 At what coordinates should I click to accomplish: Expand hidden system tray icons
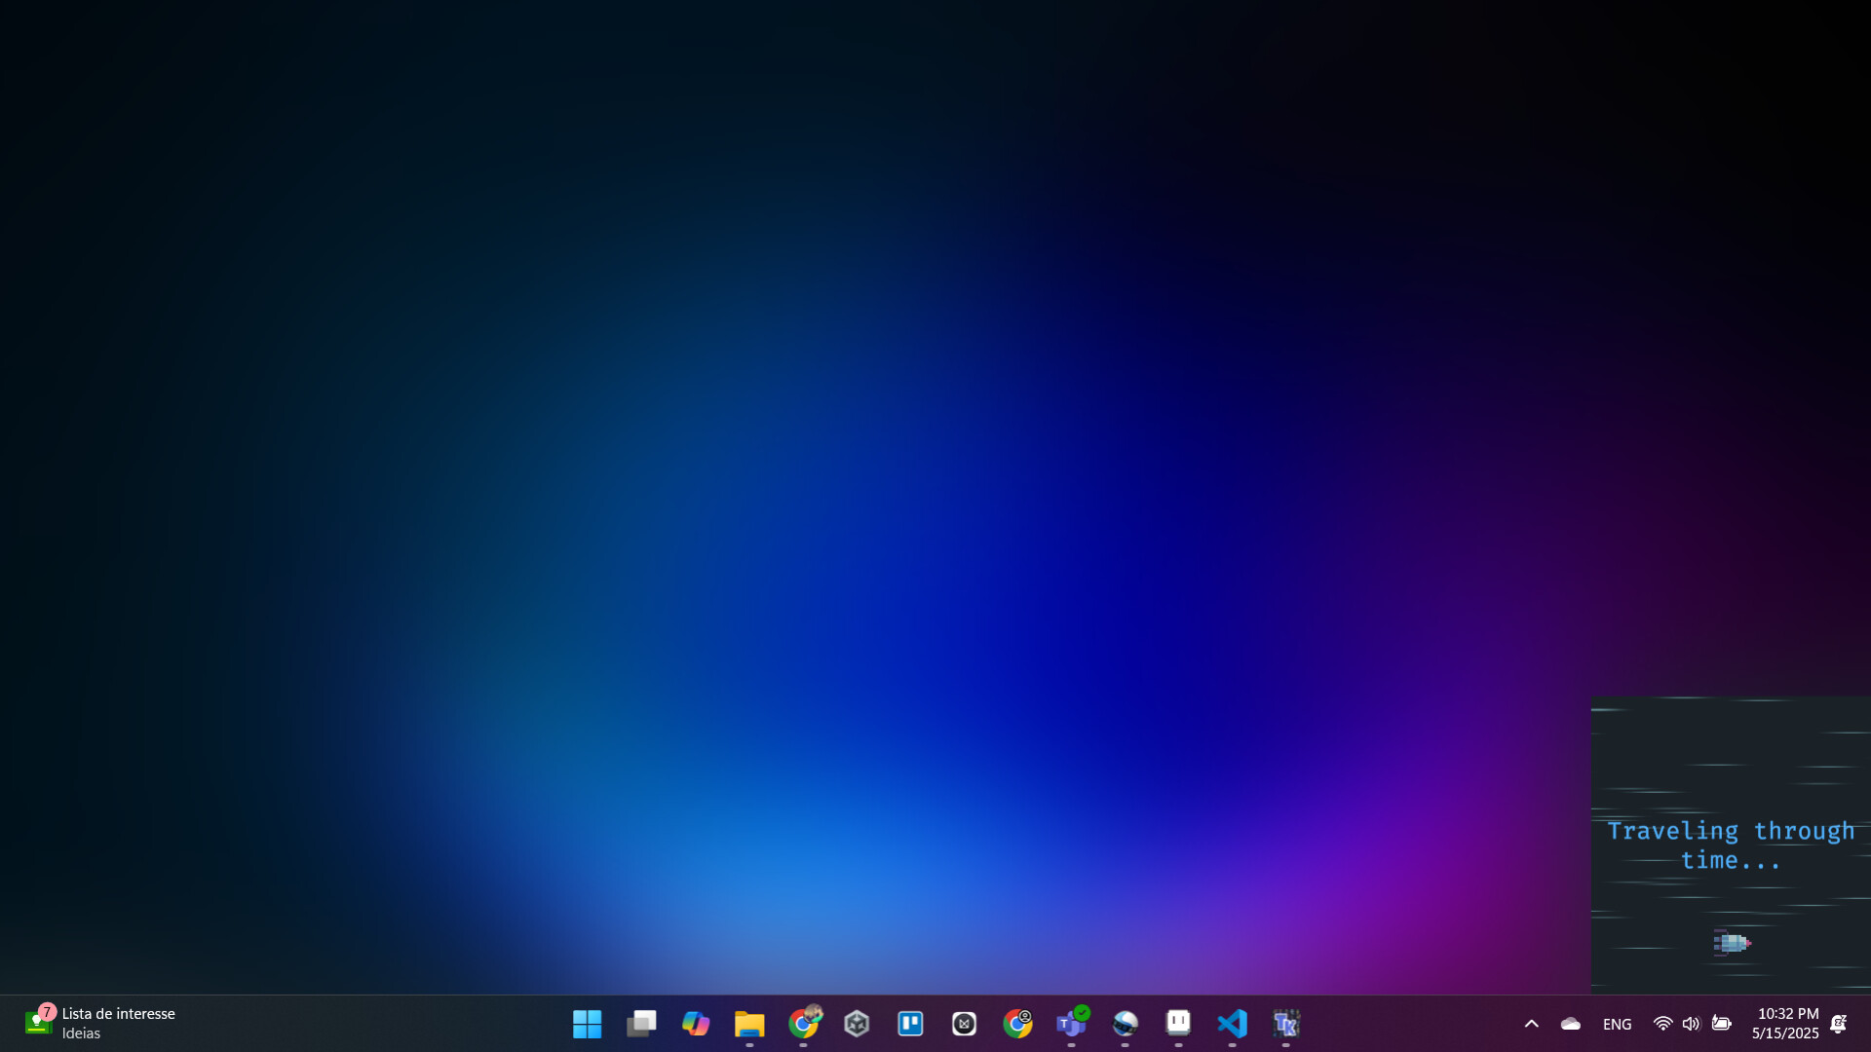click(x=1531, y=1024)
